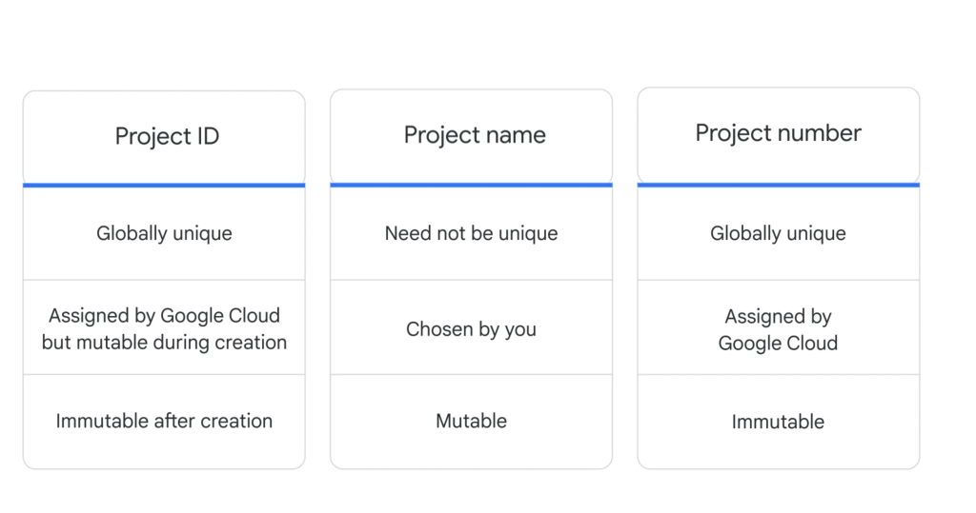Select Assigned by Google Cloud under Project number
976x513 pixels.
click(x=778, y=327)
